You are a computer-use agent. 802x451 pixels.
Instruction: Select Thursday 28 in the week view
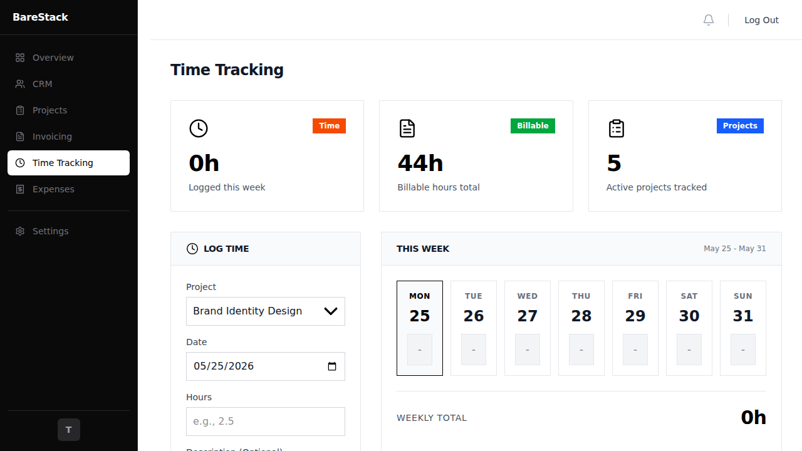tap(581, 328)
